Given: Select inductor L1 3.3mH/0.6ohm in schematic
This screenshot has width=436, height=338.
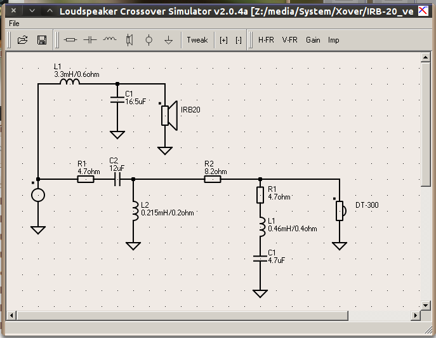Looking at the screenshot, I should pyautogui.click(x=70, y=81).
